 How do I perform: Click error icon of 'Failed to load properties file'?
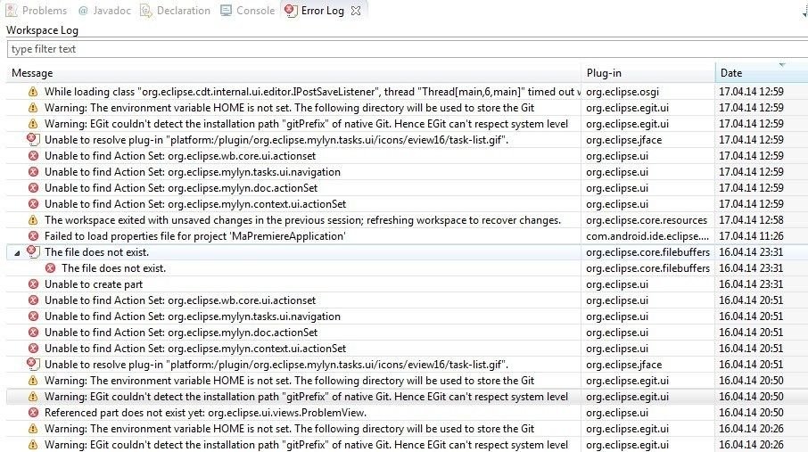[33, 236]
